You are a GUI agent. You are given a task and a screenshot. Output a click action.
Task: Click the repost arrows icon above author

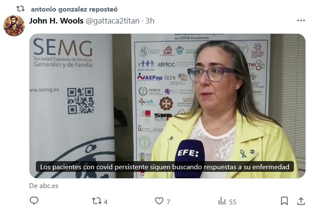click(x=21, y=9)
